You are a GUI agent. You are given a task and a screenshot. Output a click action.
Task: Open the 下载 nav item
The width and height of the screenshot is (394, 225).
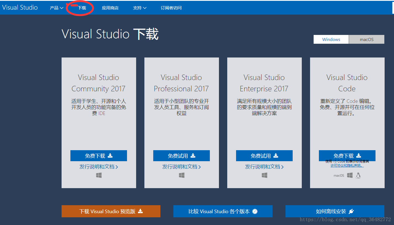pyautogui.click(x=82, y=8)
